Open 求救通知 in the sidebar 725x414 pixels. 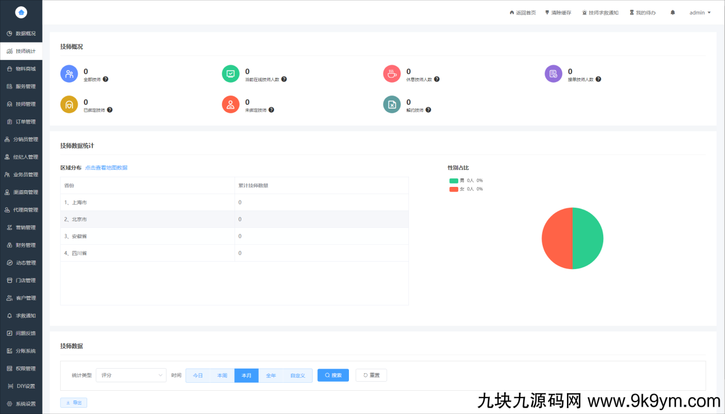(21, 315)
